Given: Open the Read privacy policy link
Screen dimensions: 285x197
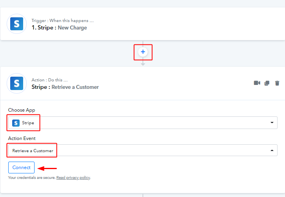Looking at the screenshot, I should click(73, 177).
